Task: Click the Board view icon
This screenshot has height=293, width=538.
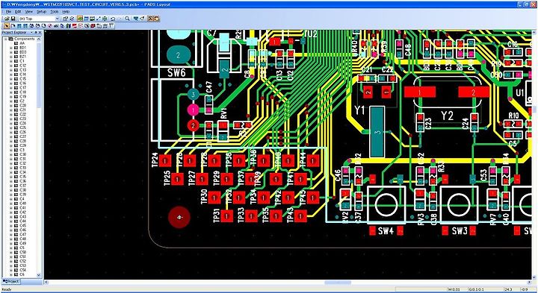Action: (x=136, y=19)
